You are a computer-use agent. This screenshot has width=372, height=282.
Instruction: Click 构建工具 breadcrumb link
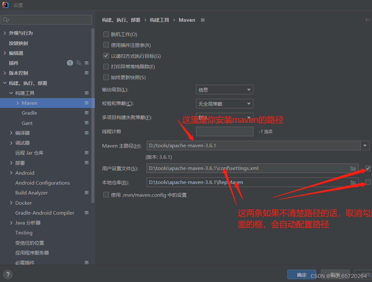pyautogui.click(x=160, y=20)
